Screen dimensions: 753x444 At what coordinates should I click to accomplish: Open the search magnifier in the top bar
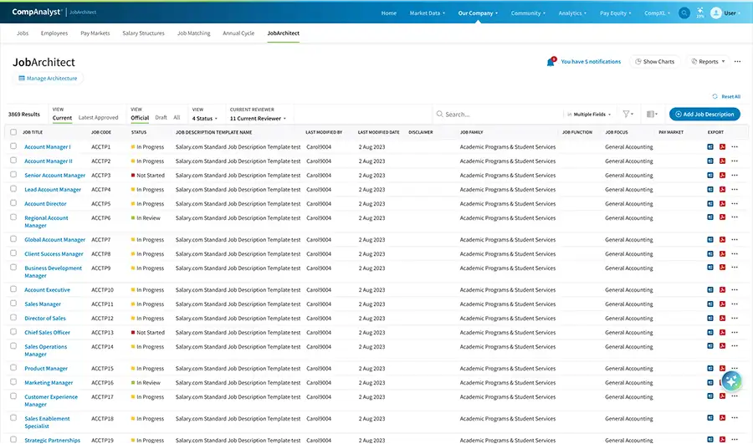684,13
